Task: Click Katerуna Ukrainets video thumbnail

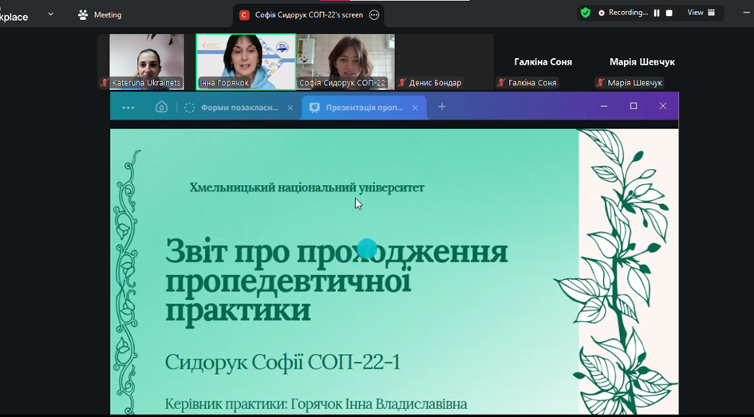Action: point(146,61)
